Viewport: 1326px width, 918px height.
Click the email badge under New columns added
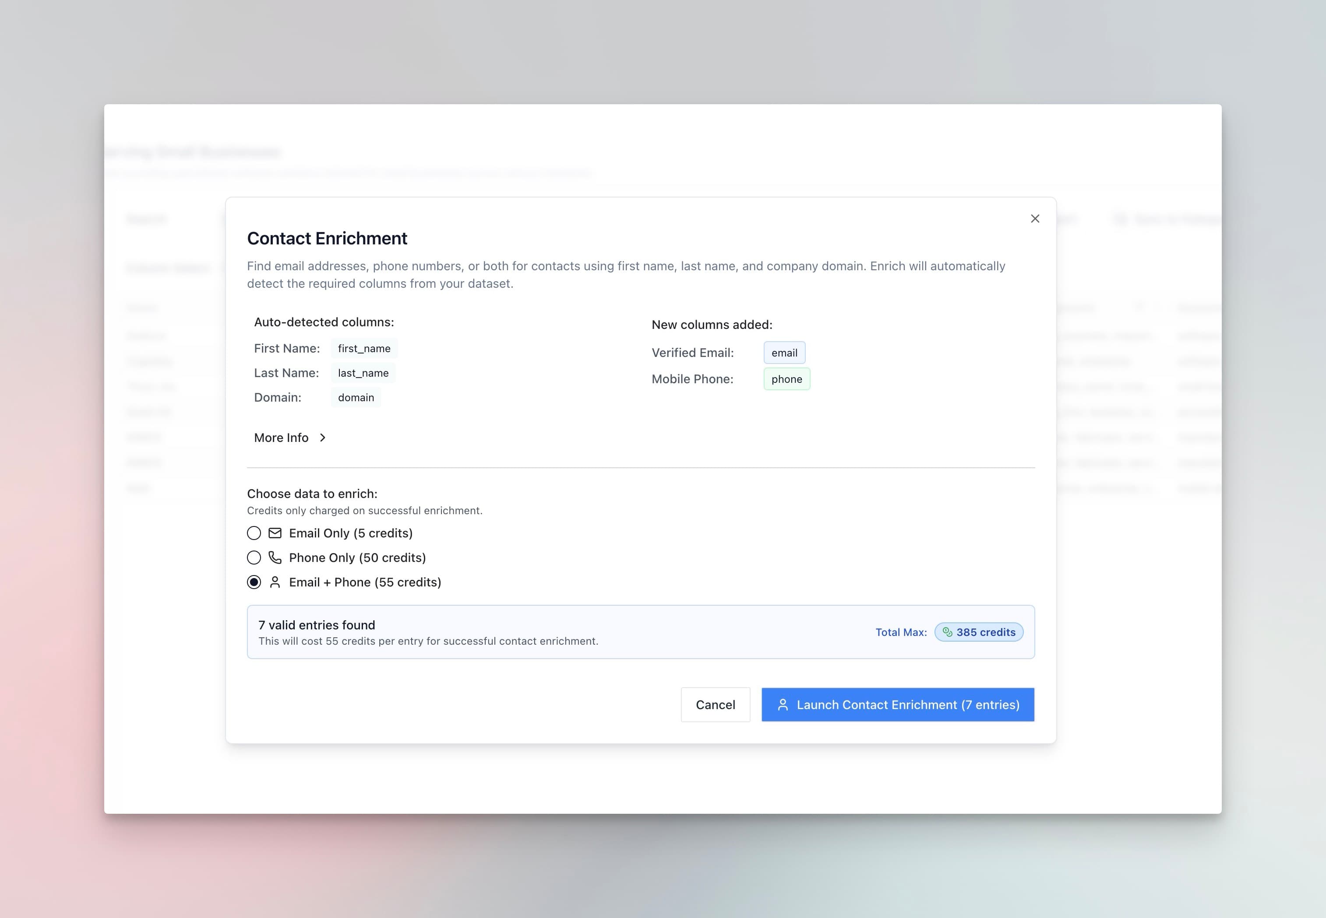point(784,352)
